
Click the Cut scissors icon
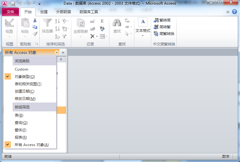pos(35,20)
